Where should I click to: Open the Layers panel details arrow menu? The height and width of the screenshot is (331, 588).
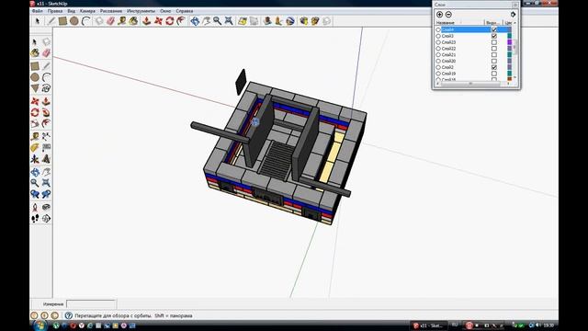pyautogui.click(x=513, y=15)
